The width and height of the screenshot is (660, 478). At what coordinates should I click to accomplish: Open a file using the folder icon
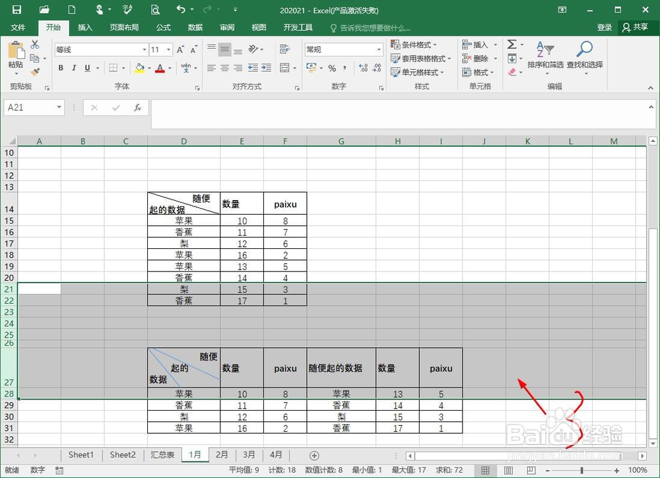pos(44,9)
